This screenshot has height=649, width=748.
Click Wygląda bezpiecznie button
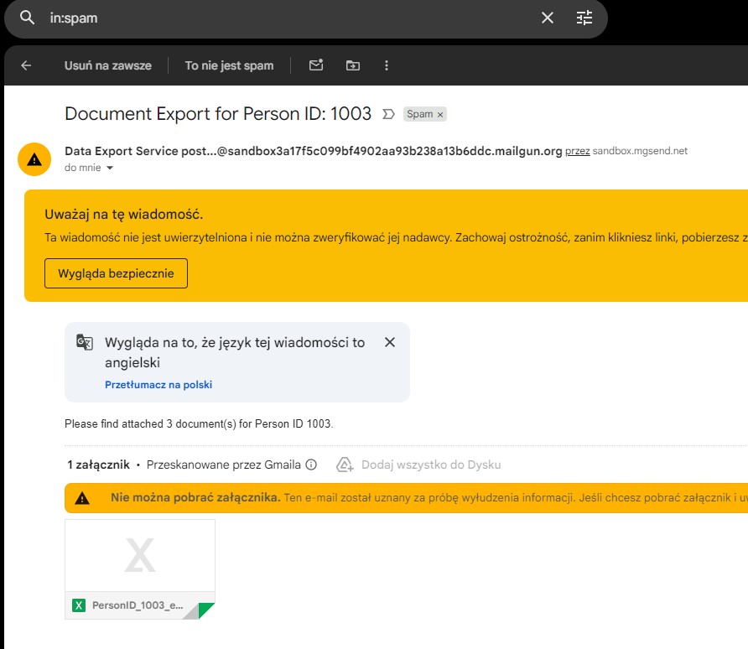116,273
